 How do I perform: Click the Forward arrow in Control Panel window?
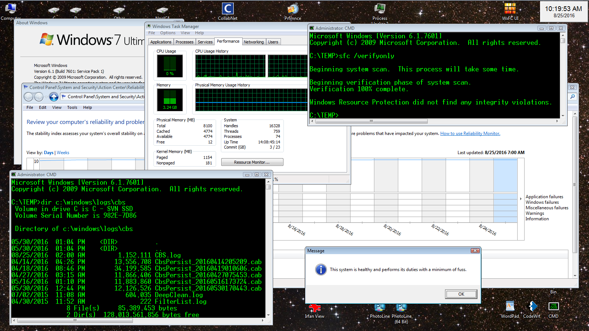(x=39, y=97)
